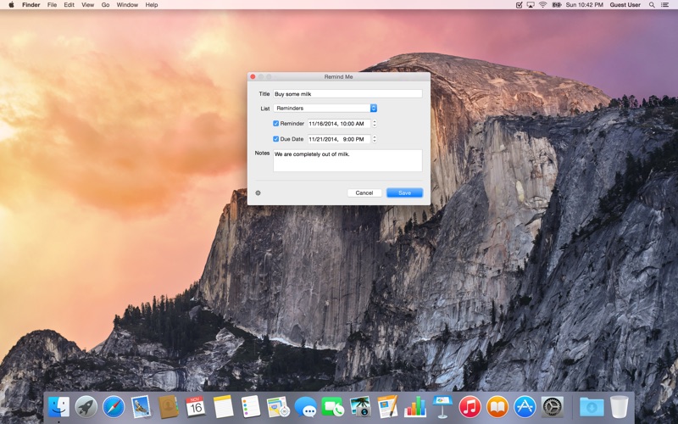
Task: Open Spotlight search magnifier icon
Action: (x=652, y=5)
